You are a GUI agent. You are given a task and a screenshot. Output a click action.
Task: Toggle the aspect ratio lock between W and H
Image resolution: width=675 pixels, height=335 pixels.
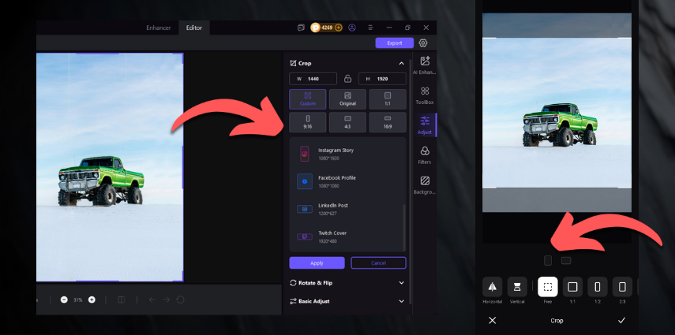point(347,79)
